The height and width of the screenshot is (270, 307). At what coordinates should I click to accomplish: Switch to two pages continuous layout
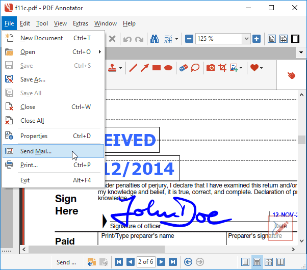(269, 262)
